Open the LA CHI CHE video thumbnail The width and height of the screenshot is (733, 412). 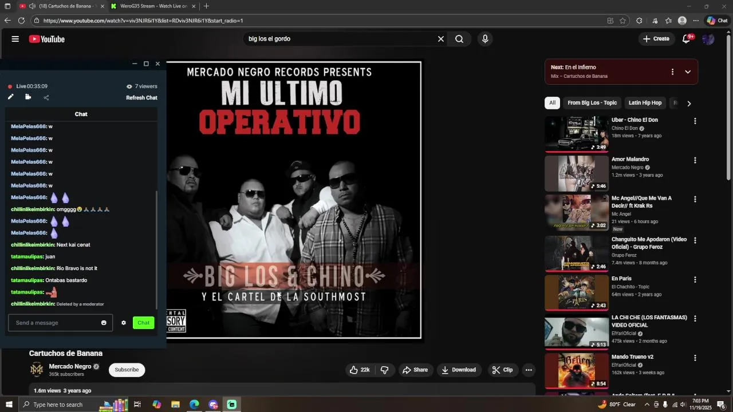[577, 331]
